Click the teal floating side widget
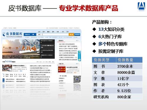 click(x=79, y=56)
